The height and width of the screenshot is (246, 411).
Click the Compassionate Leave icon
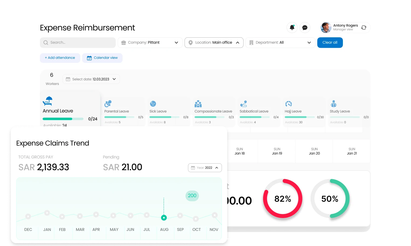click(198, 104)
